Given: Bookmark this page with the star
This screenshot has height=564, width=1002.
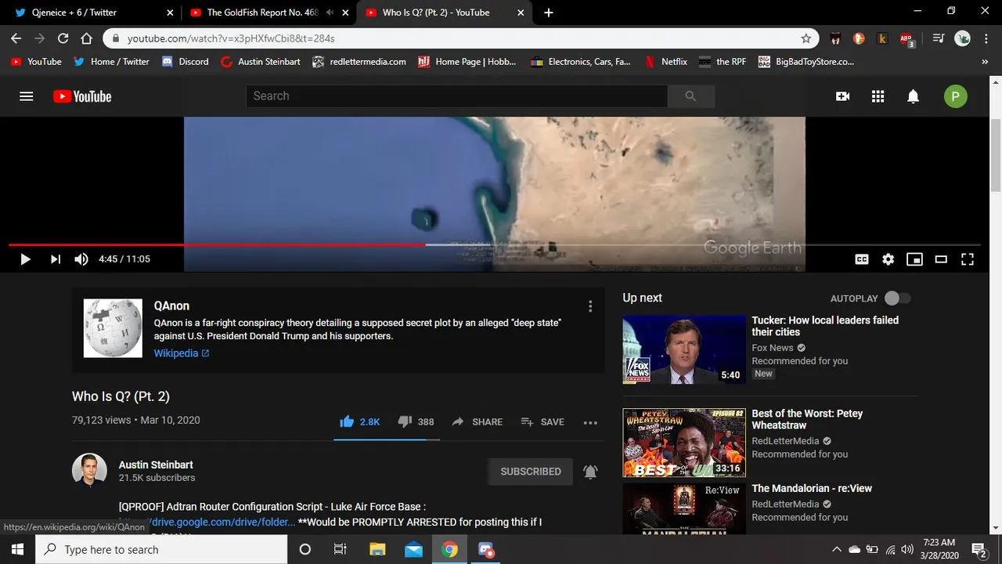Looking at the screenshot, I should tap(806, 38).
